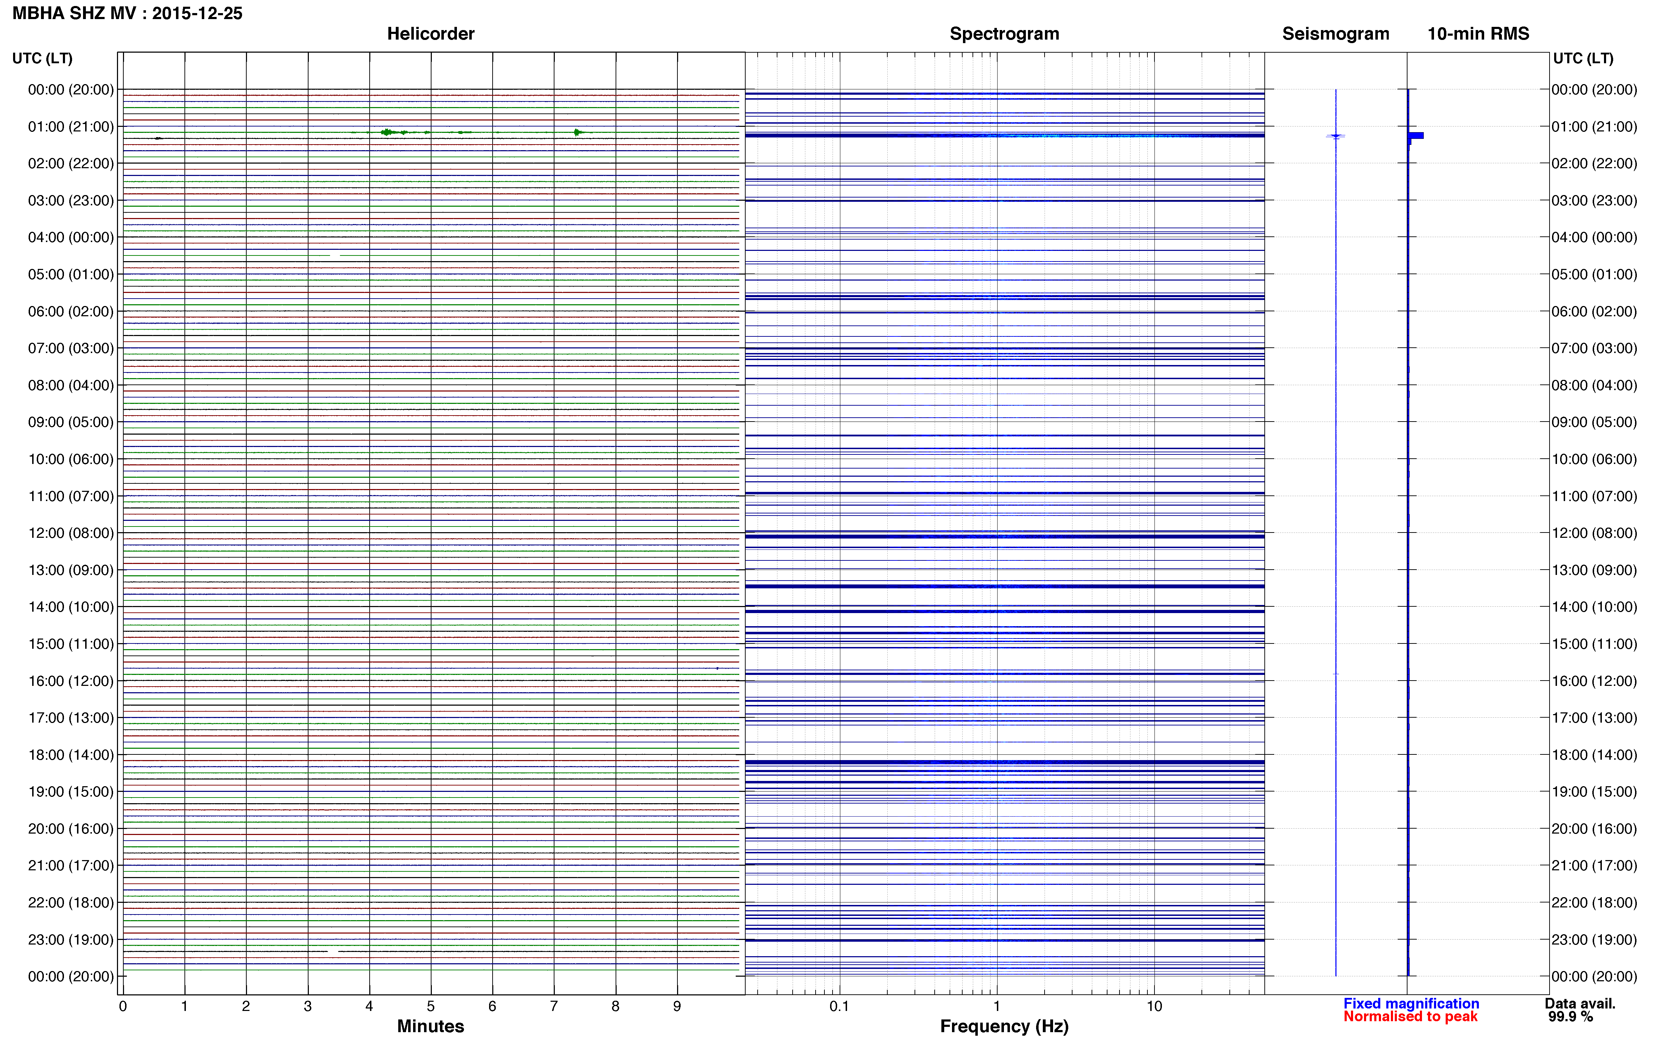Viewport: 1675px width, 1047px height.
Task: Select the Frequency (Hz) axis label
Action: coord(1004,1026)
